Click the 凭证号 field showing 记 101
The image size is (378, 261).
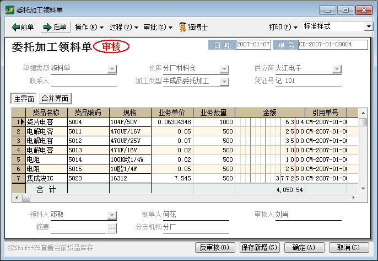tap(309, 81)
